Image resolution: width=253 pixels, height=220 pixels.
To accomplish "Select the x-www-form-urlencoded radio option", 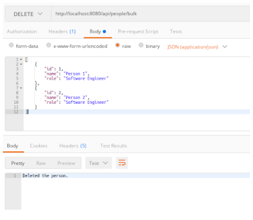I will click(x=49, y=46).
